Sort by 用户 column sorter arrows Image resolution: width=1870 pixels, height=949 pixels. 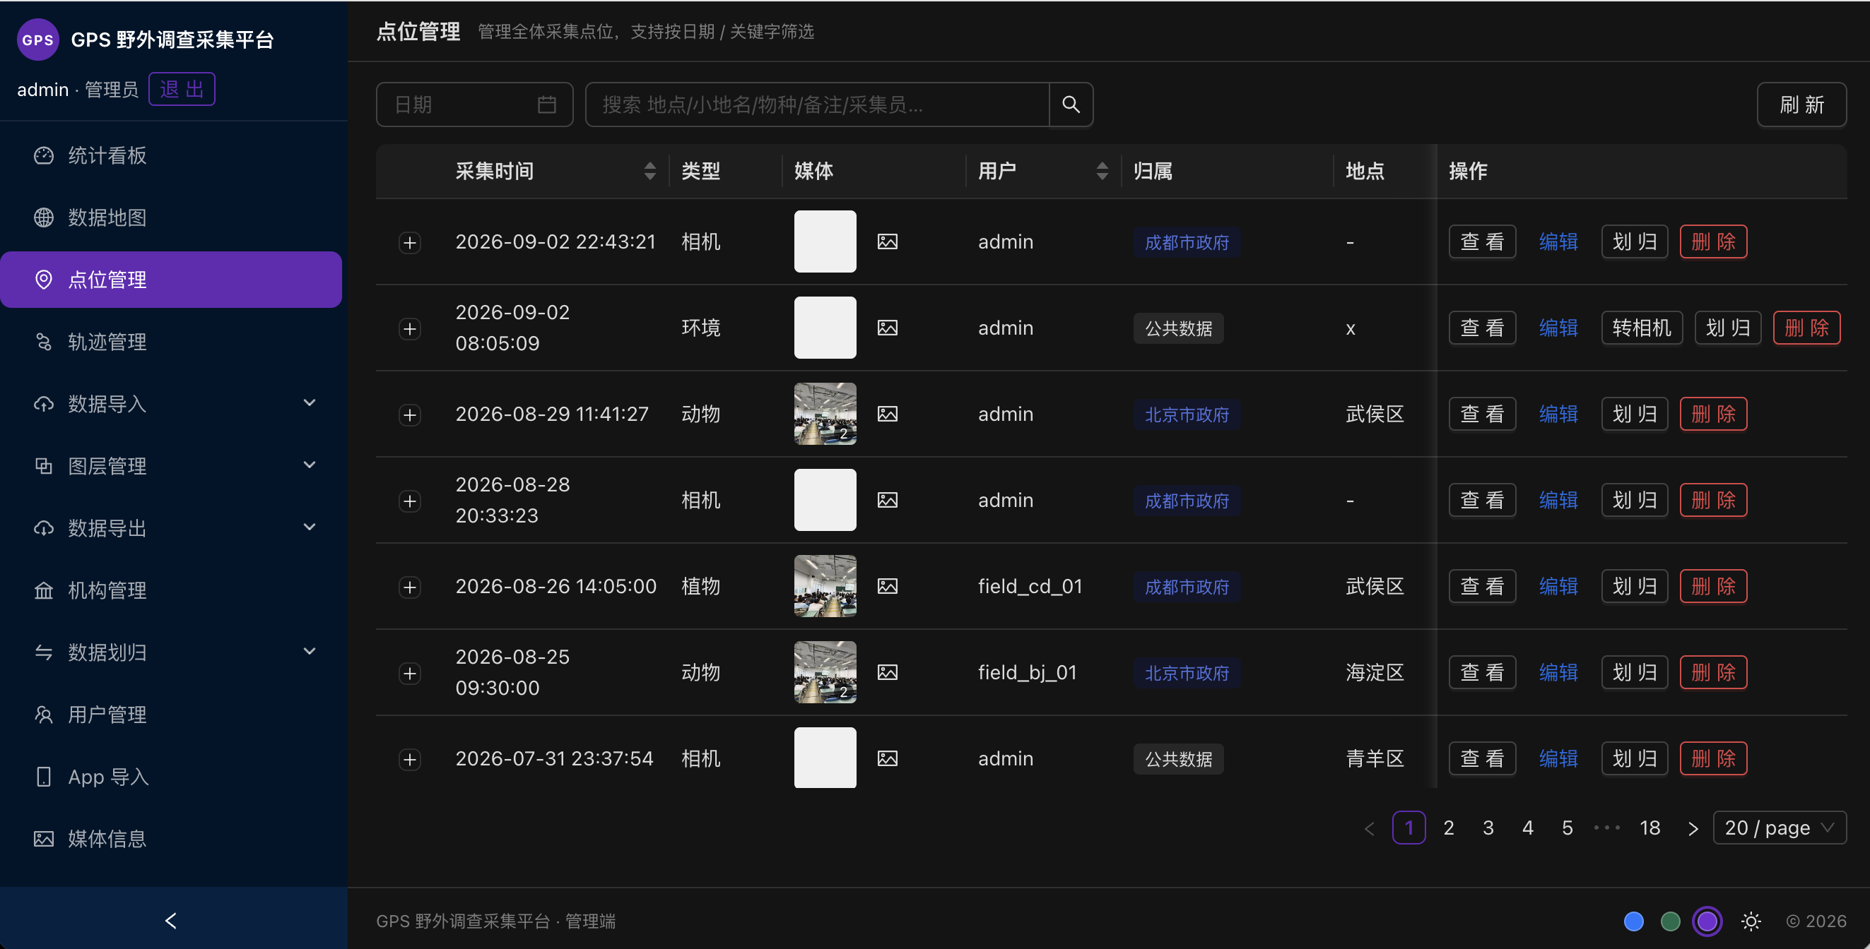pos(1102,171)
